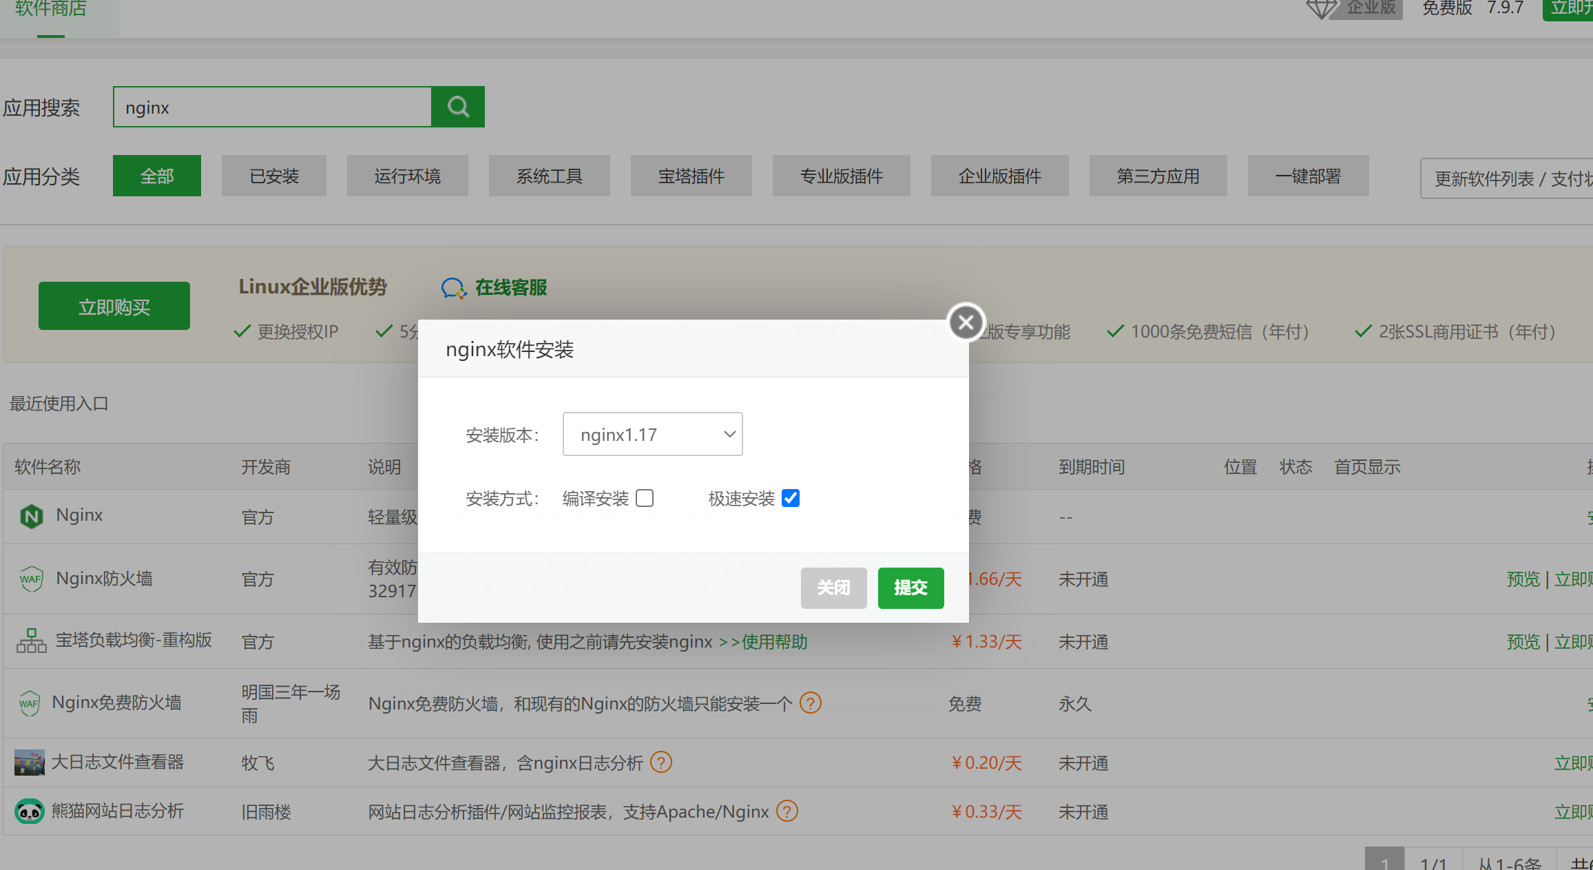
Task: Open the nginx1.17 version dropdown
Action: (x=652, y=434)
